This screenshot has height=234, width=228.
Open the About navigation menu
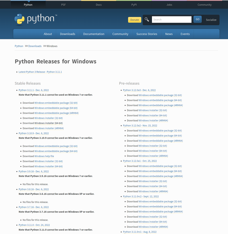(x=48, y=34)
